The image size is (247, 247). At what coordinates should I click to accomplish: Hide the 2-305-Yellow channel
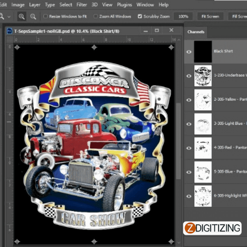click(189, 100)
